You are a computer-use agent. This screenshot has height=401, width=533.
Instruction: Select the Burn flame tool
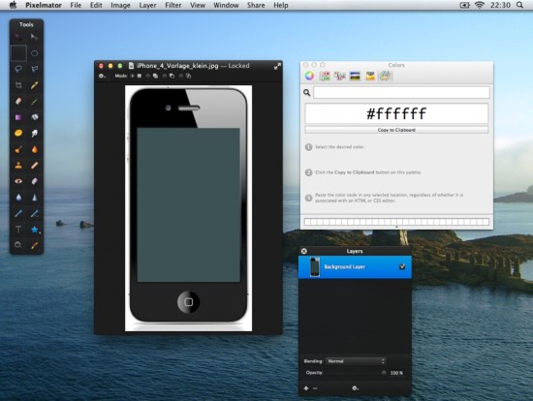pyautogui.click(x=34, y=149)
